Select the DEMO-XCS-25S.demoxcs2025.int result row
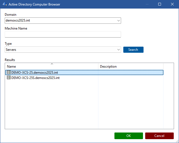This screenshot has width=179, height=143. (35, 78)
